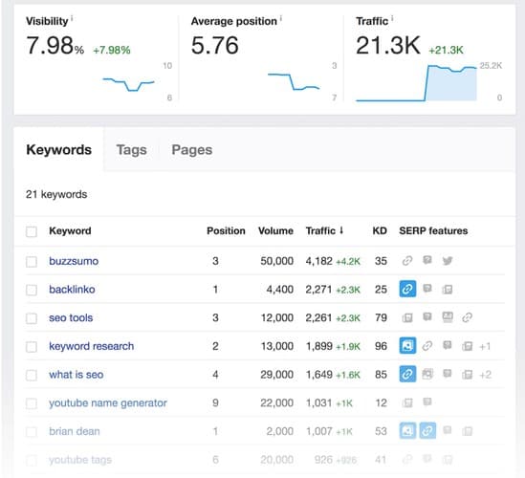Screen dimensions: 525x478
Task: Click people-also-ask icon in seo tools row
Action: [x=427, y=316]
